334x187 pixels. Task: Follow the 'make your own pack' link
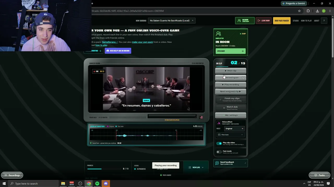[x=142, y=42]
